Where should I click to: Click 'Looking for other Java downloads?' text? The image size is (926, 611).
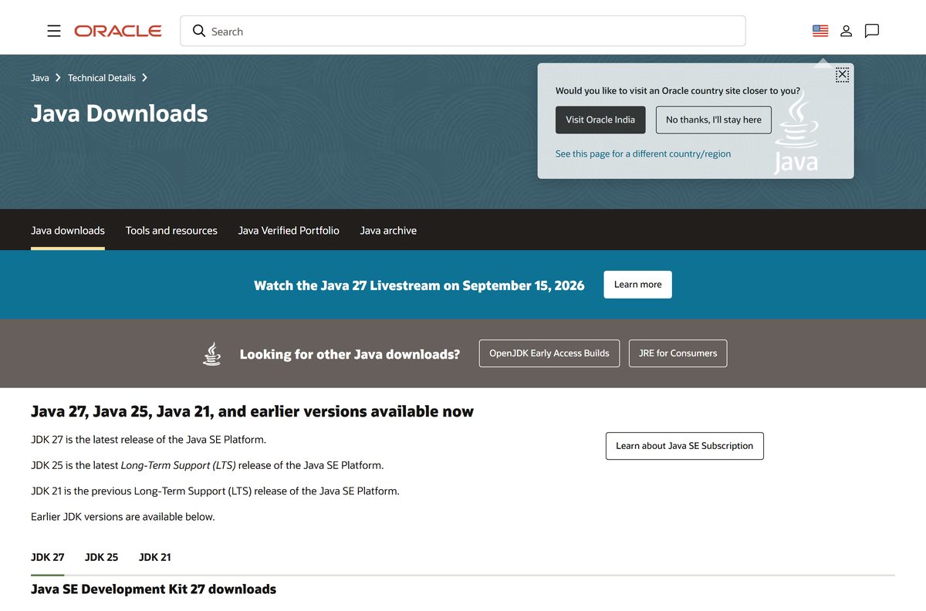350,354
